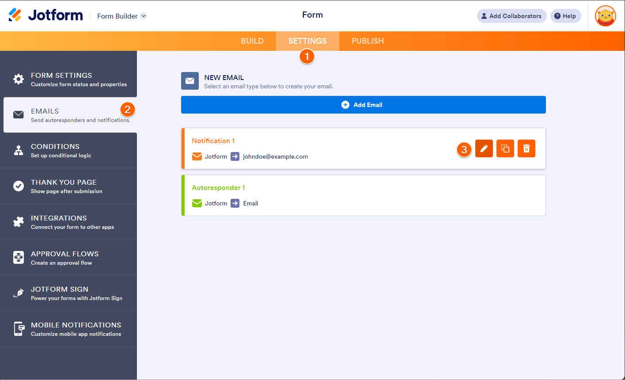
Task: Open the user avatar profile picture
Action: [x=605, y=16]
